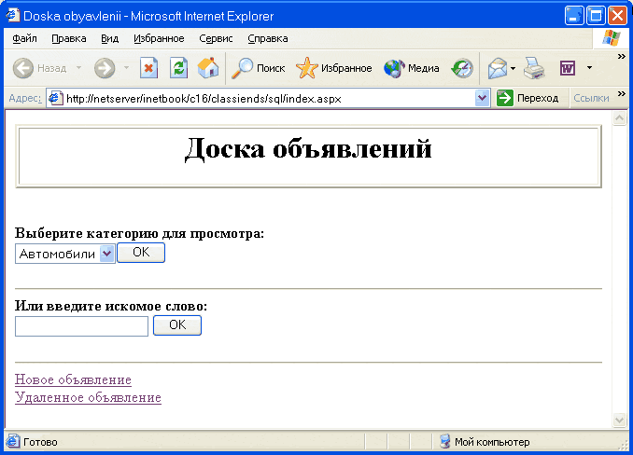Viewport: 633px width, 455px height.
Task: Open the Forward button history dropdown arrow
Action: pyautogui.click(x=126, y=68)
